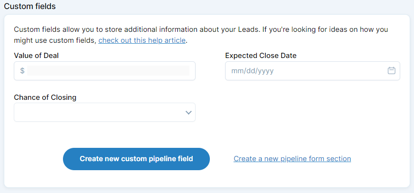Click the Custom fields section heading
Image resolution: width=414 pixels, height=193 pixels.
pos(30,6)
